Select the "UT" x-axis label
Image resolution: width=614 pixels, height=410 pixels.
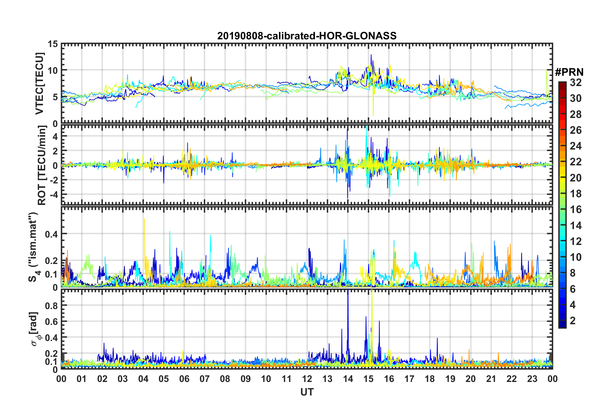click(307, 392)
